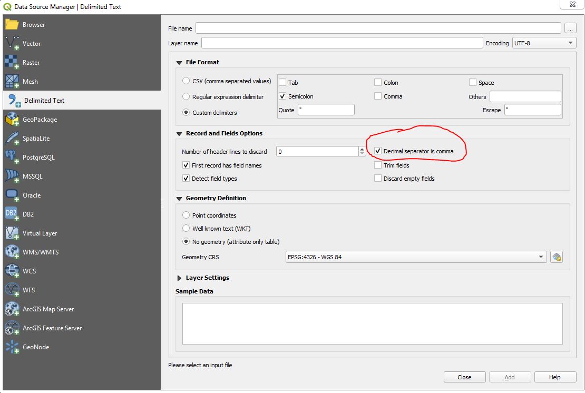Open the GeoPackage icon in sidebar
The height and width of the screenshot is (393, 585).
[12, 119]
